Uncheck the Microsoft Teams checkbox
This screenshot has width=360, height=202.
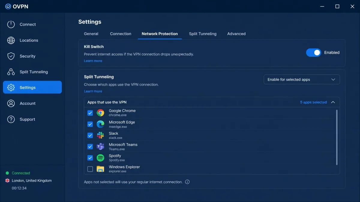tap(90, 147)
